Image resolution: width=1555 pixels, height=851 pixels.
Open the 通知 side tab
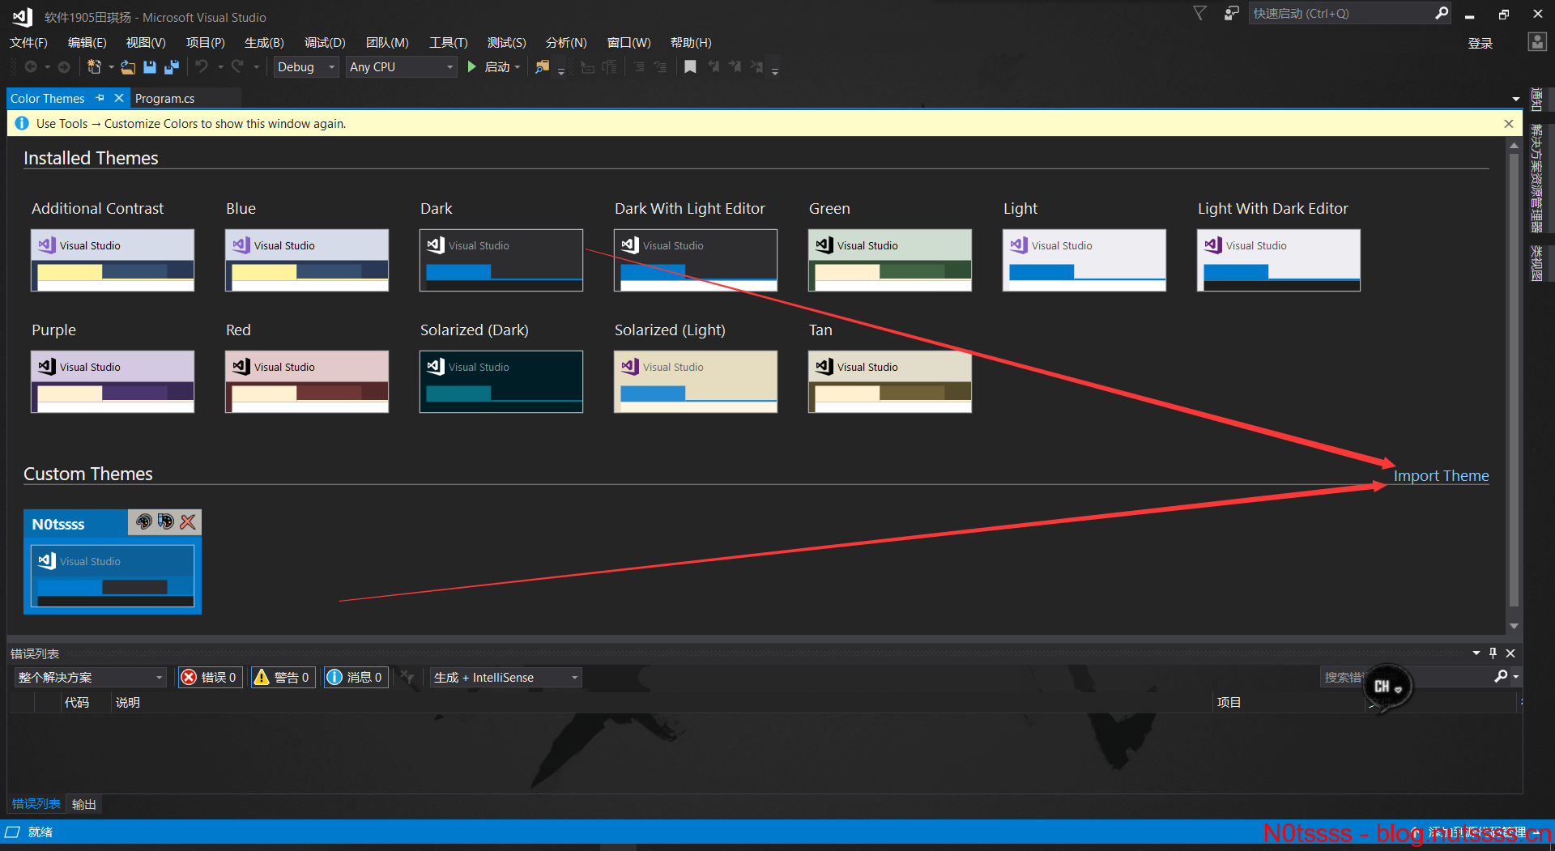(1536, 99)
